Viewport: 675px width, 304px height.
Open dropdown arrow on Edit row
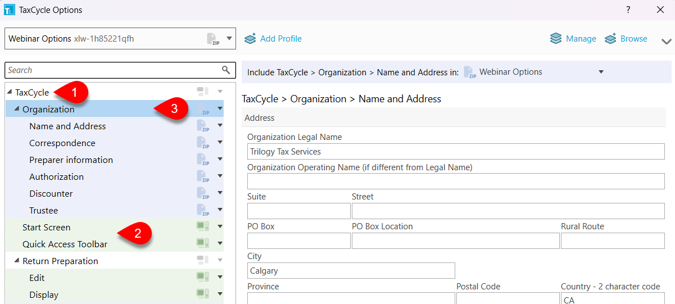tap(220, 277)
